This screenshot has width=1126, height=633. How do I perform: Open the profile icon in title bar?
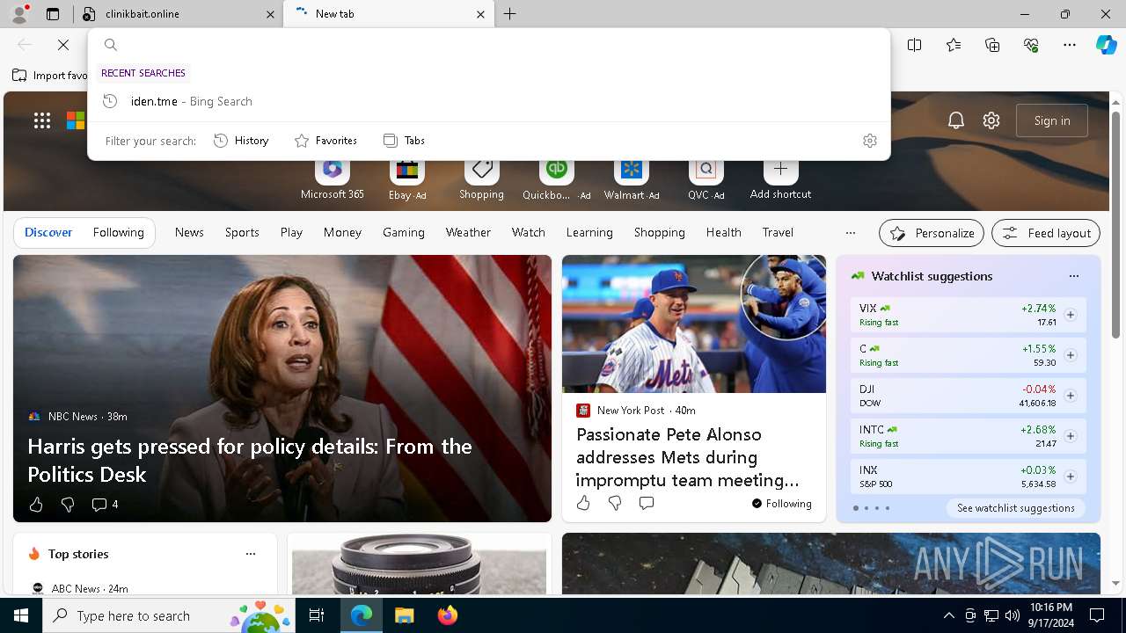pos(19,14)
